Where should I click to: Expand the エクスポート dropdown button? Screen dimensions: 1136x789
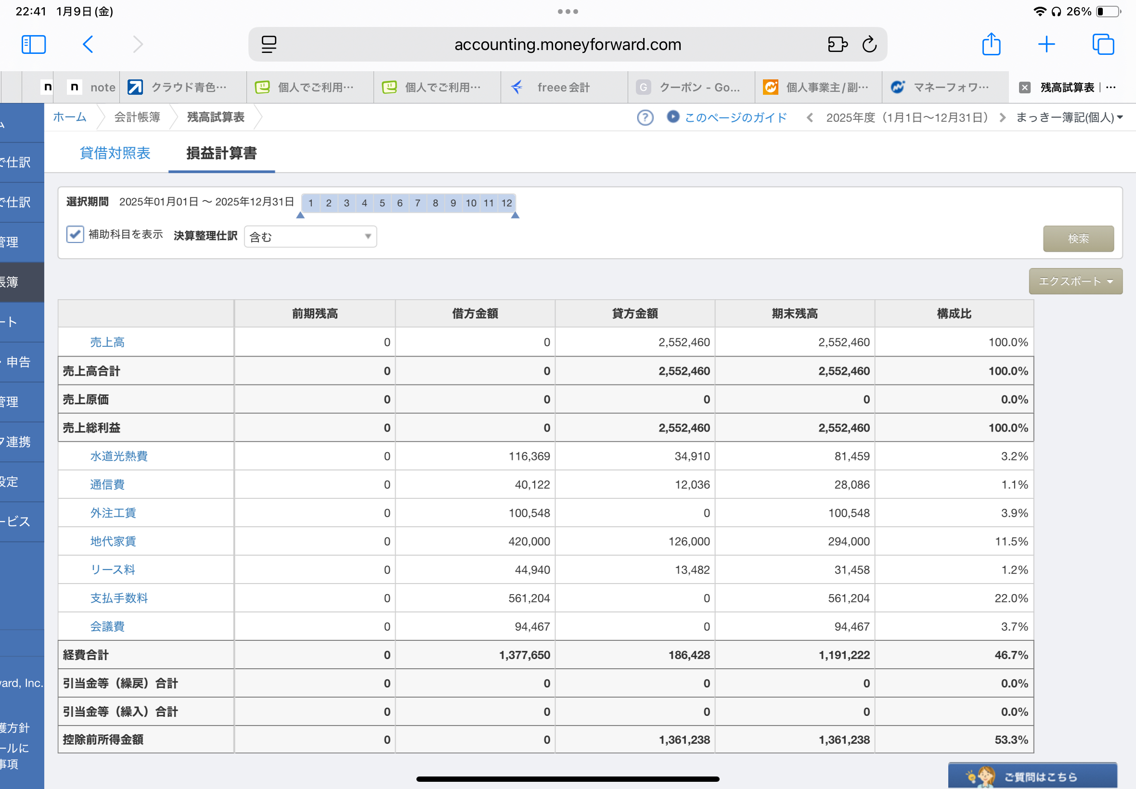click(1075, 281)
